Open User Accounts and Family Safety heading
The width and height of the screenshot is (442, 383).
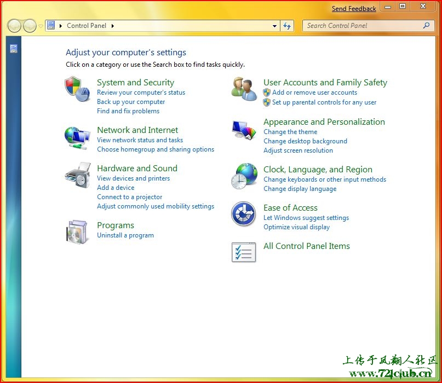[x=325, y=83]
